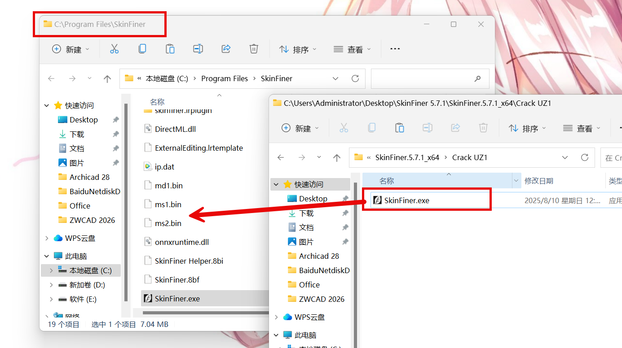Click the Delete trash icon in back window

[x=254, y=49]
